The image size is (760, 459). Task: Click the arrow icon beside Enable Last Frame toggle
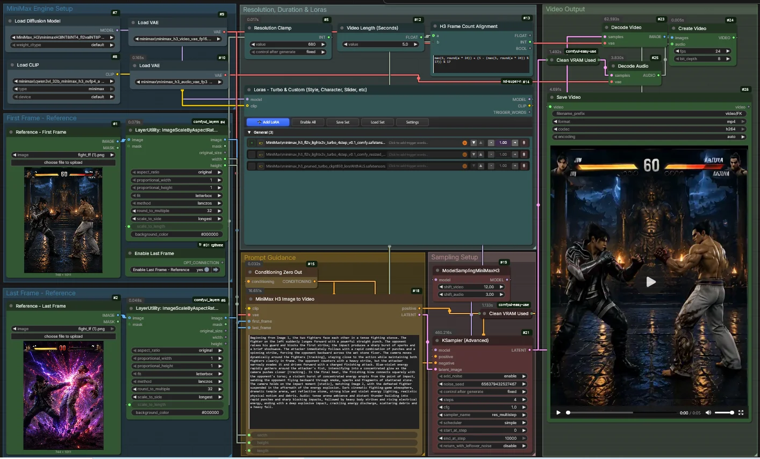[216, 269]
